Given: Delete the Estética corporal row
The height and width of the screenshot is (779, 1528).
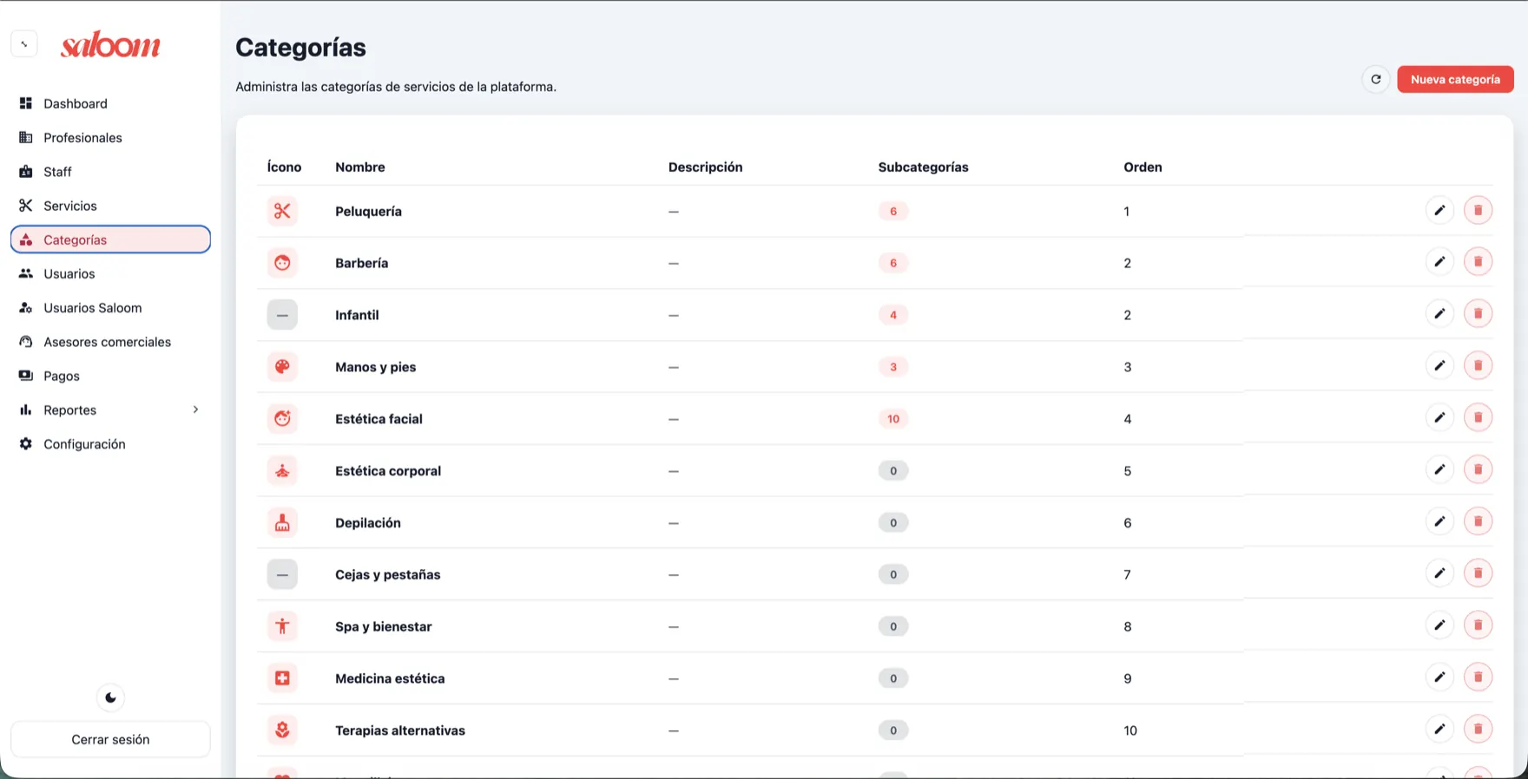Looking at the screenshot, I should pyautogui.click(x=1478, y=469).
